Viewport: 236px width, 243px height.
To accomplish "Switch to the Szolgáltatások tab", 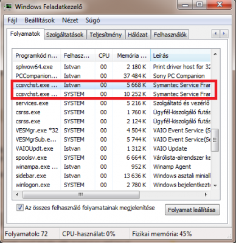I will pyautogui.click(x=65, y=35).
